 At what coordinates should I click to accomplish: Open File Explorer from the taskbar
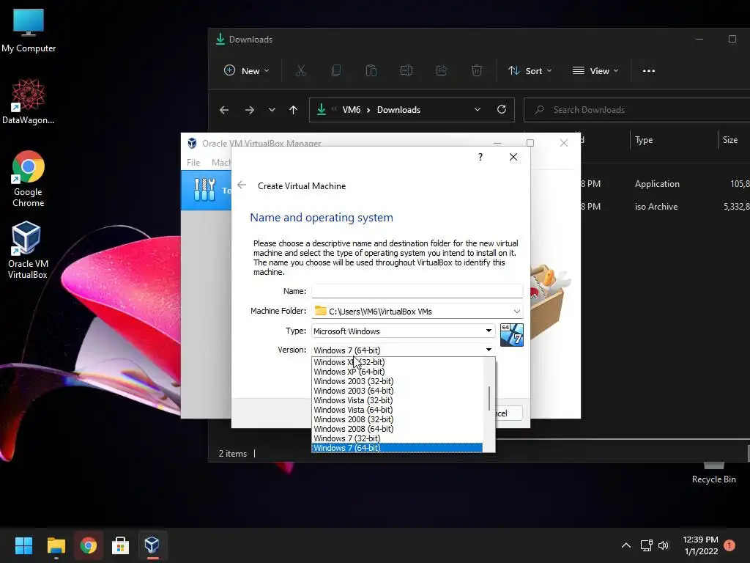tap(56, 545)
